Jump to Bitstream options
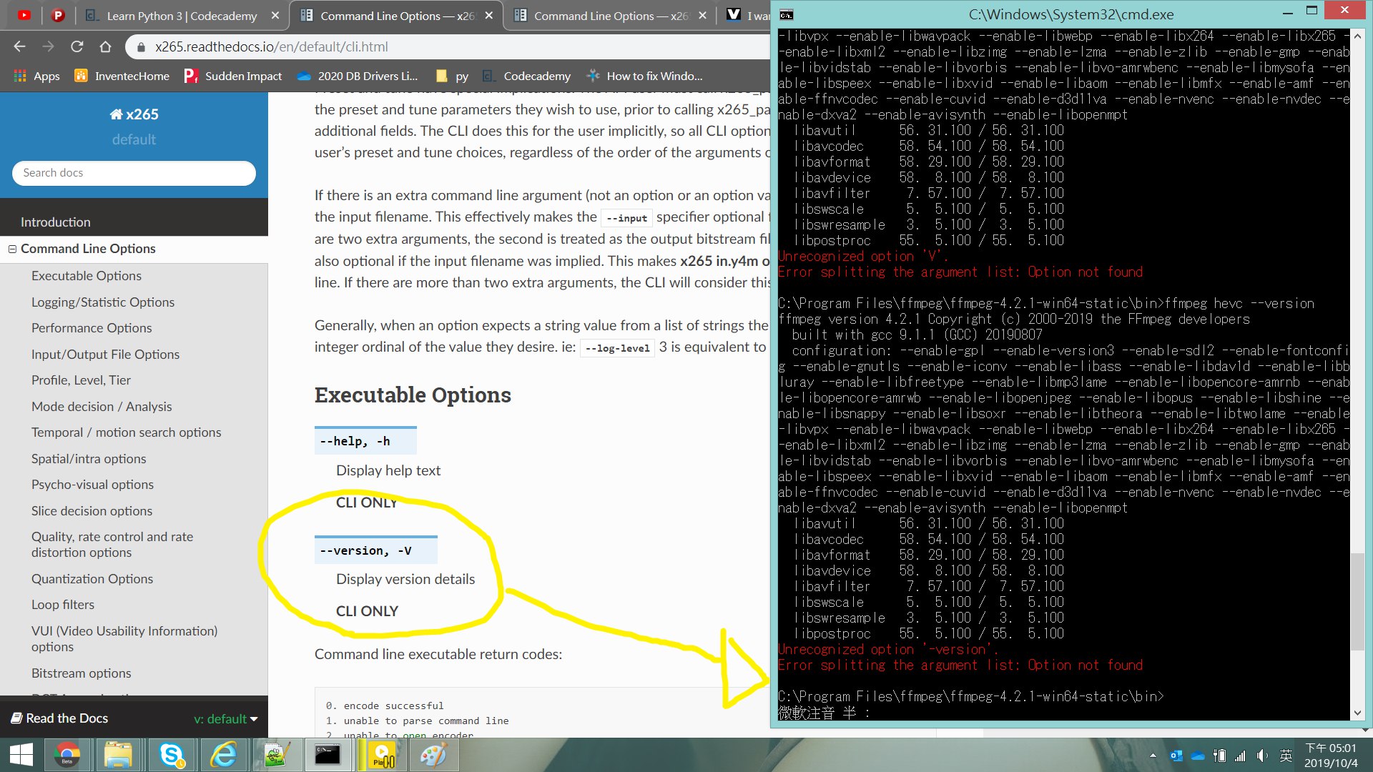Image resolution: width=1373 pixels, height=772 pixels. coord(82,673)
